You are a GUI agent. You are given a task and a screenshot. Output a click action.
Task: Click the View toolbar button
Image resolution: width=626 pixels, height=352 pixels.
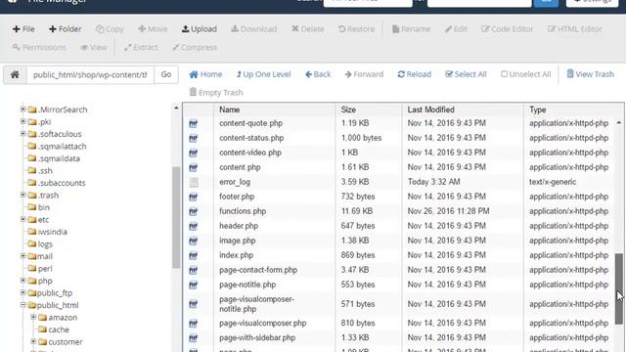pos(94,48)
